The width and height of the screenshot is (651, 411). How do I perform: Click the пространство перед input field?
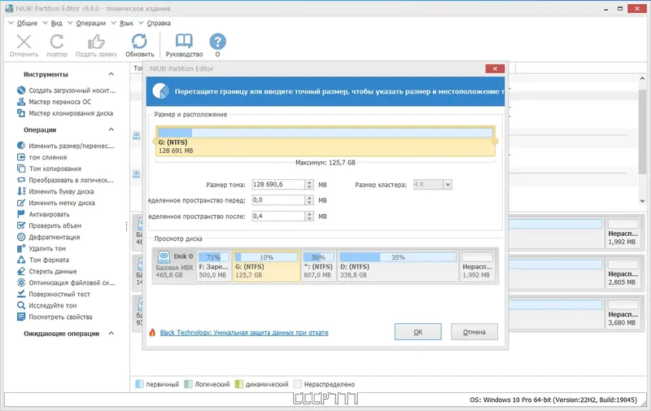pyautogui.click(x=278, y=200)
